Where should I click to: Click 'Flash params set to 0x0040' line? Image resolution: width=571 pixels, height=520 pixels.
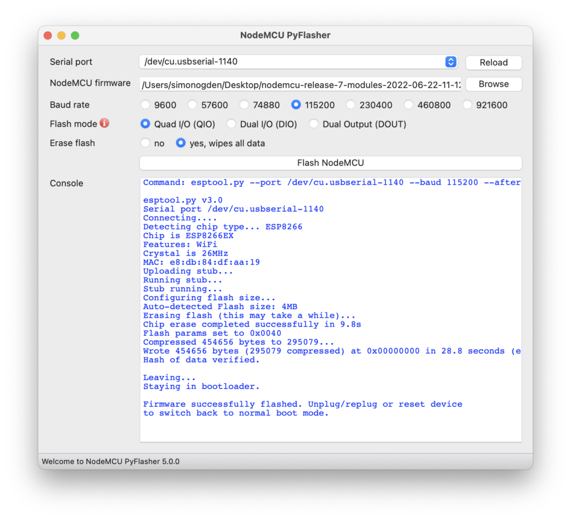click(x=212, y=334)
